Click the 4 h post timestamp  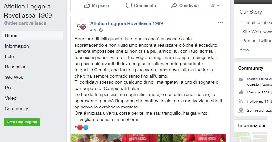click(93, 30)
